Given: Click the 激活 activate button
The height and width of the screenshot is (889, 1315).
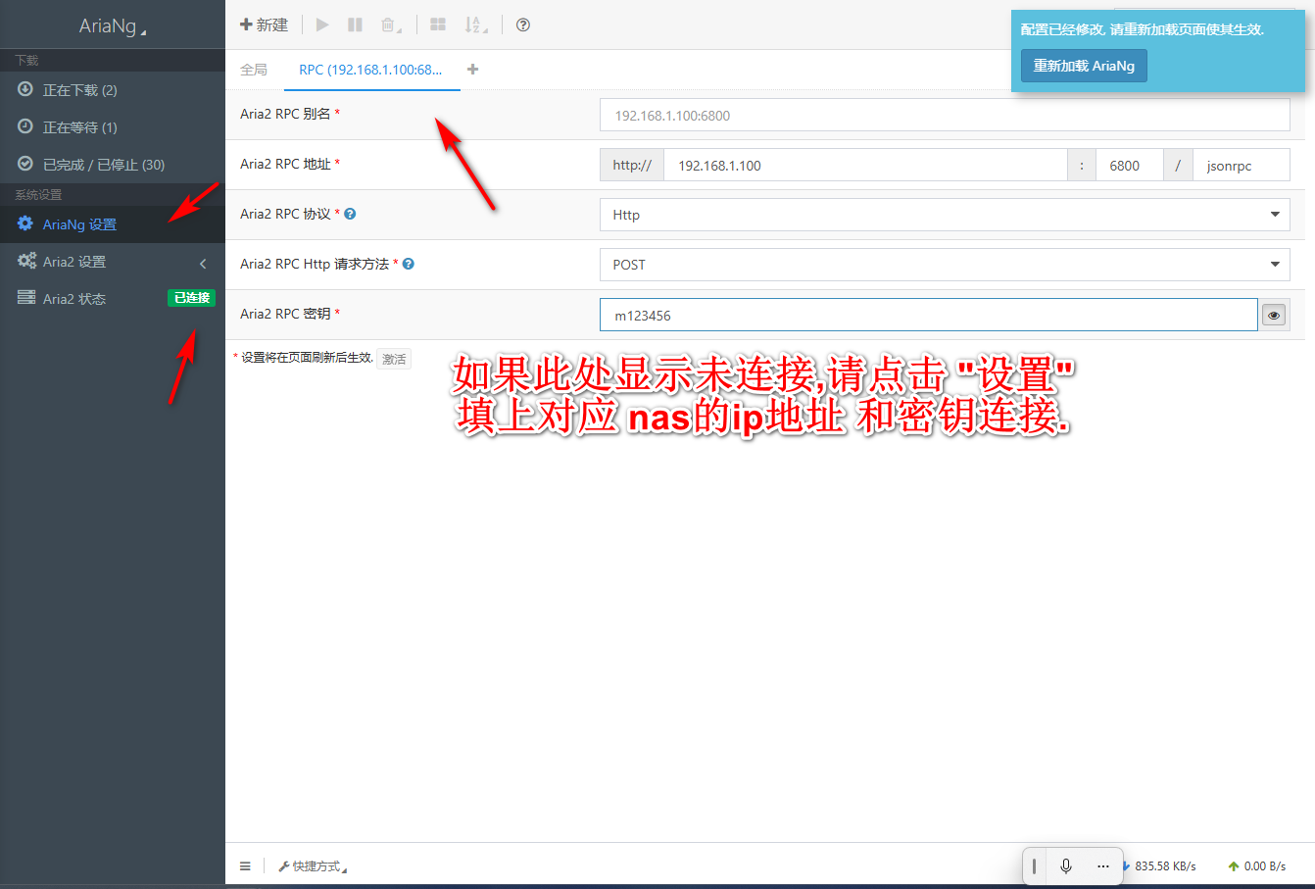Looking at the screenshot, I should tap(394, 359).
